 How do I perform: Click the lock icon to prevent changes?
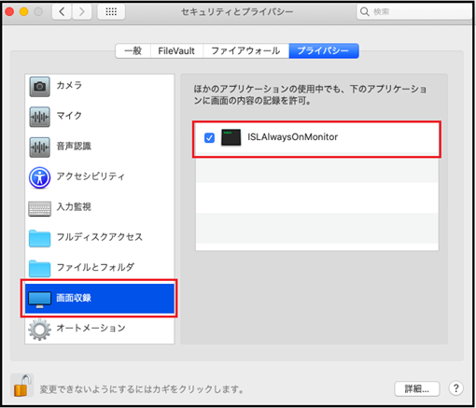(22, 386)
